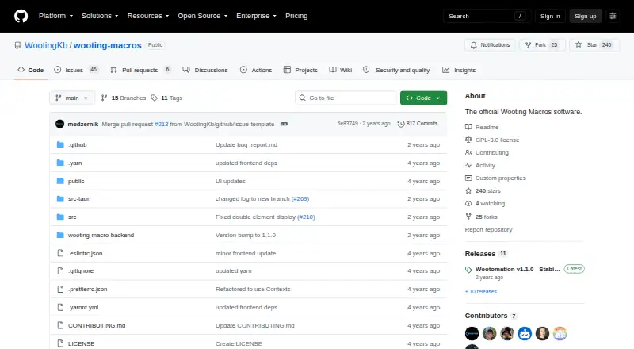Expand the Platform navigation menu

point(55,16)
